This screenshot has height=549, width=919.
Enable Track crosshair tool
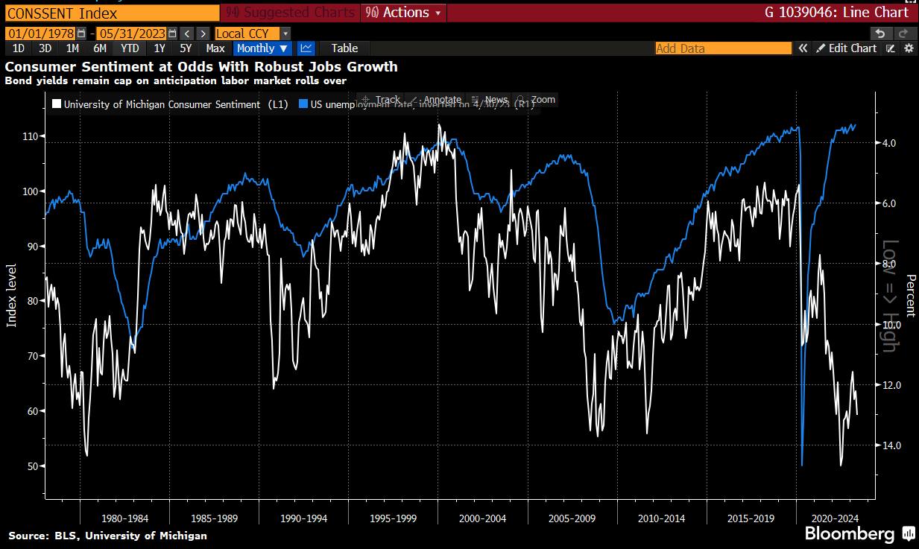click(381, 100)
